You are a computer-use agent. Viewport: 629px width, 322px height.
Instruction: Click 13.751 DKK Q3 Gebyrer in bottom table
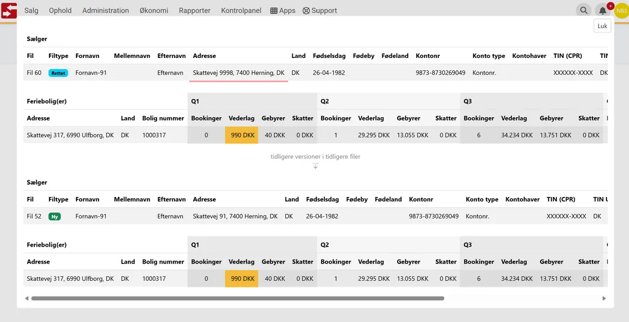(x=556, y=279)
